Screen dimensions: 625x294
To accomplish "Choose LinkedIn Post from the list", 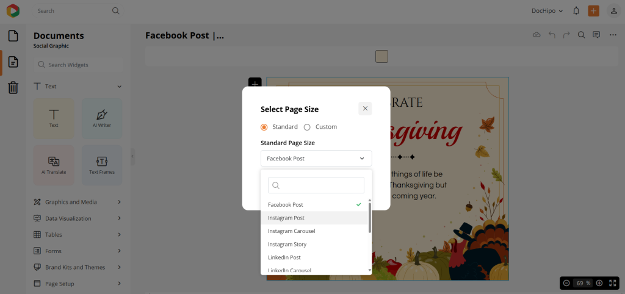I will [x=284, y=257].
